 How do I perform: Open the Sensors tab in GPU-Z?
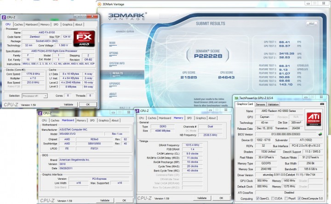[x=260, y=105]
